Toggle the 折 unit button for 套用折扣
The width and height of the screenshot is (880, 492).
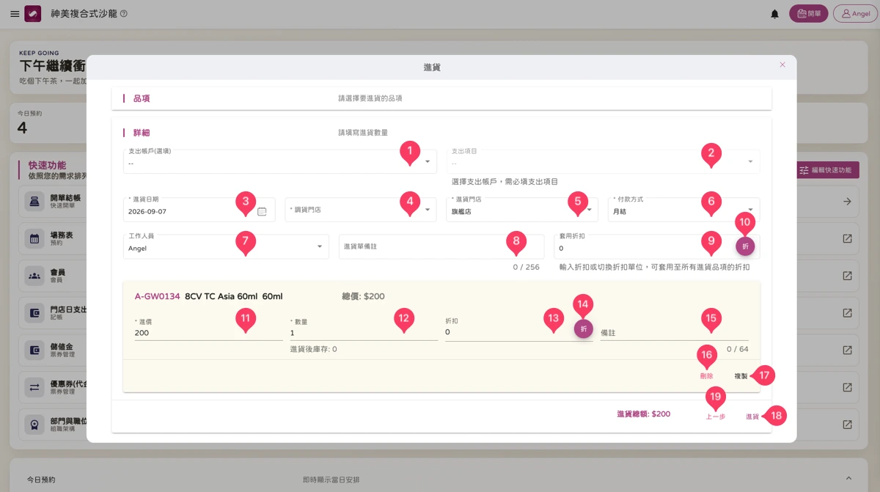[745, 246]
